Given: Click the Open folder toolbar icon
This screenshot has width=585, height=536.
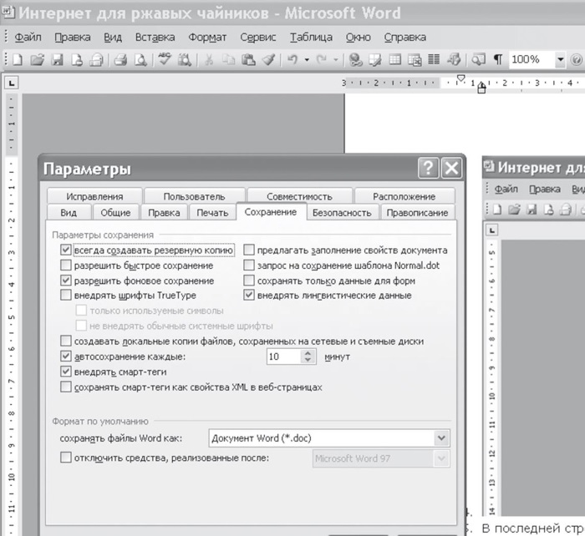Looking at the screenshot, I should (x=37, y=60).
